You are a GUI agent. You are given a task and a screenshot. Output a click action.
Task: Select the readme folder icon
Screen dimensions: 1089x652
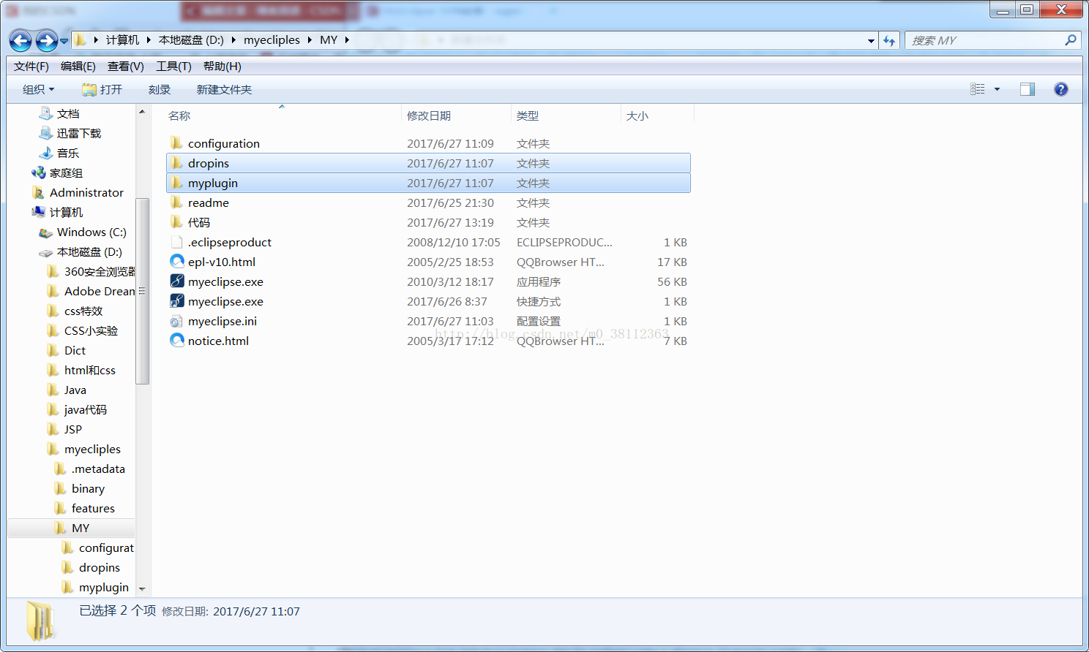(x=176, y=202)
